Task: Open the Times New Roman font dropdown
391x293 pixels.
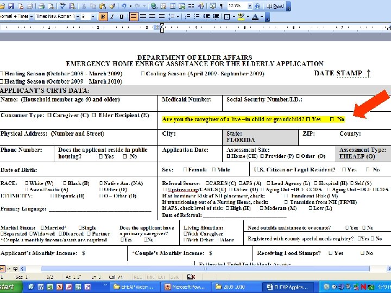Action: click(78, 17)
